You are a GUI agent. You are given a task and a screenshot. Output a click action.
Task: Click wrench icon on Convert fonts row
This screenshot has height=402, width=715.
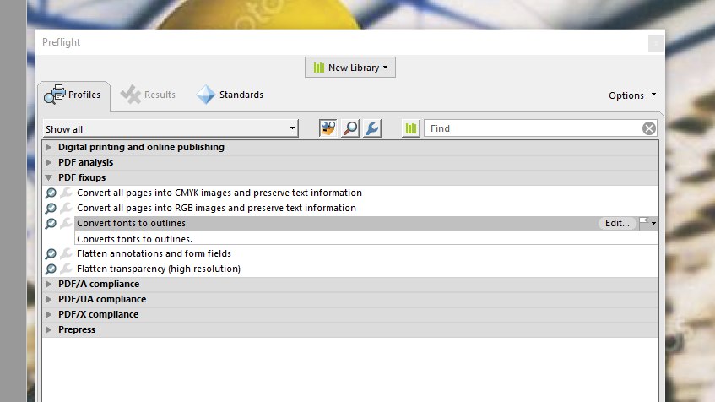[66, 223]
